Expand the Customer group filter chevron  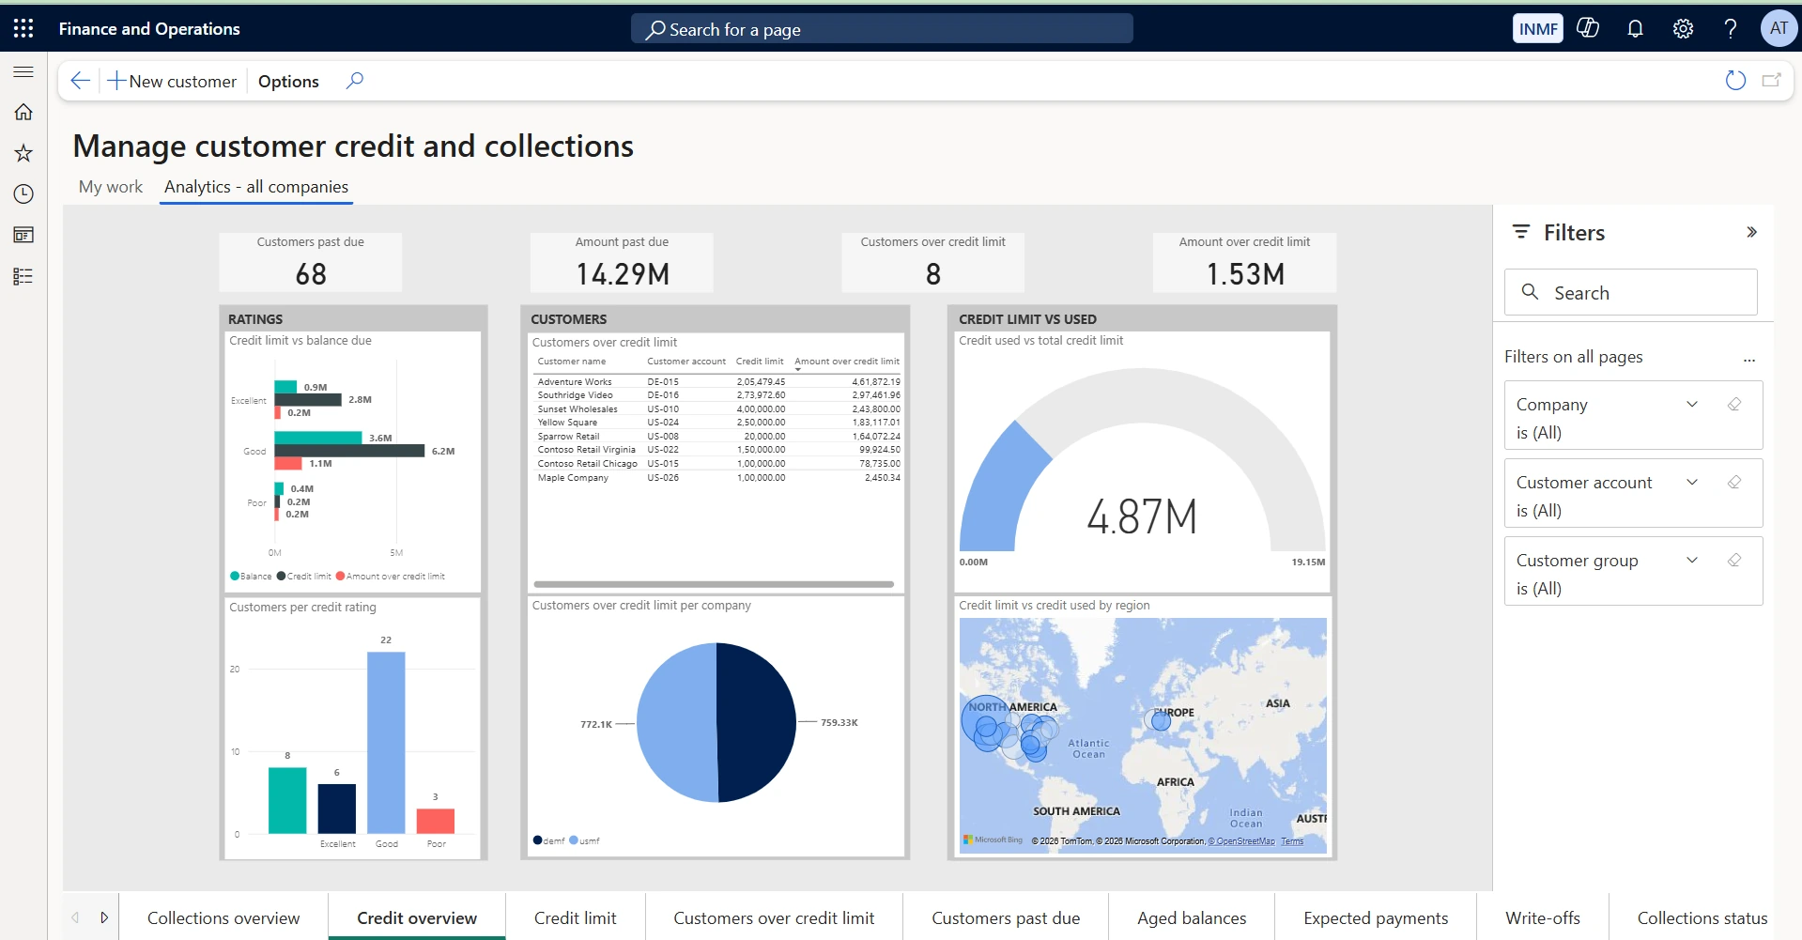1692,560
